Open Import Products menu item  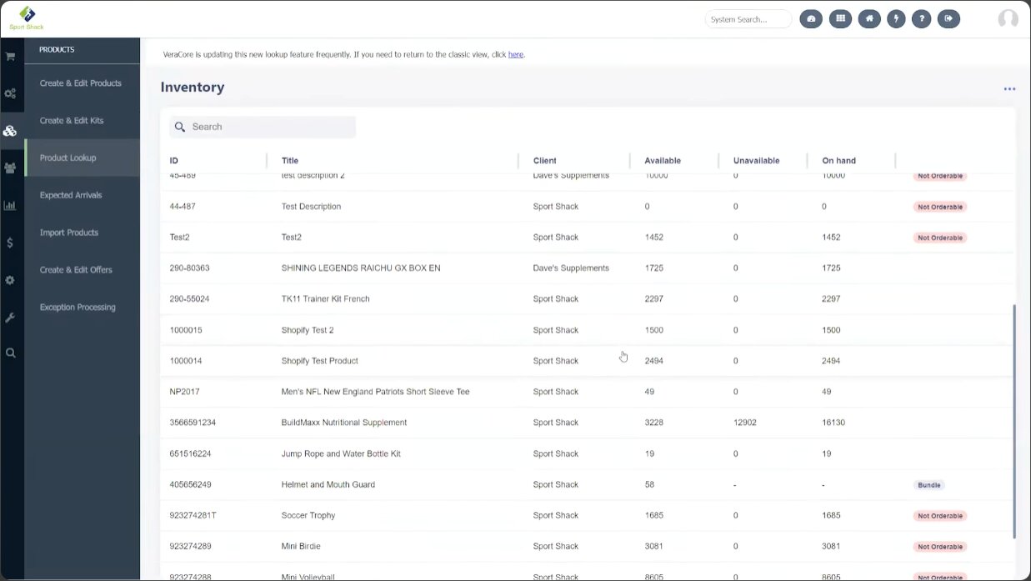pos(69,233)
